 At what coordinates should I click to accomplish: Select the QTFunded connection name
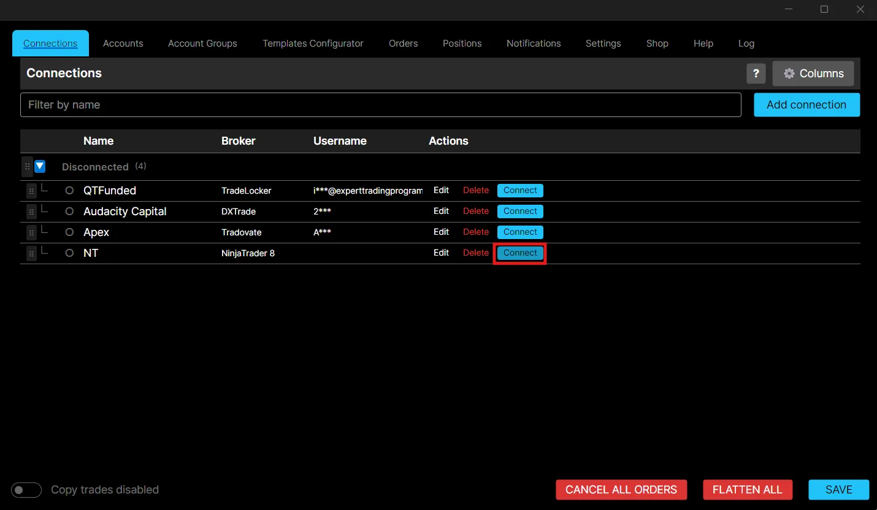tap(110, 191)
